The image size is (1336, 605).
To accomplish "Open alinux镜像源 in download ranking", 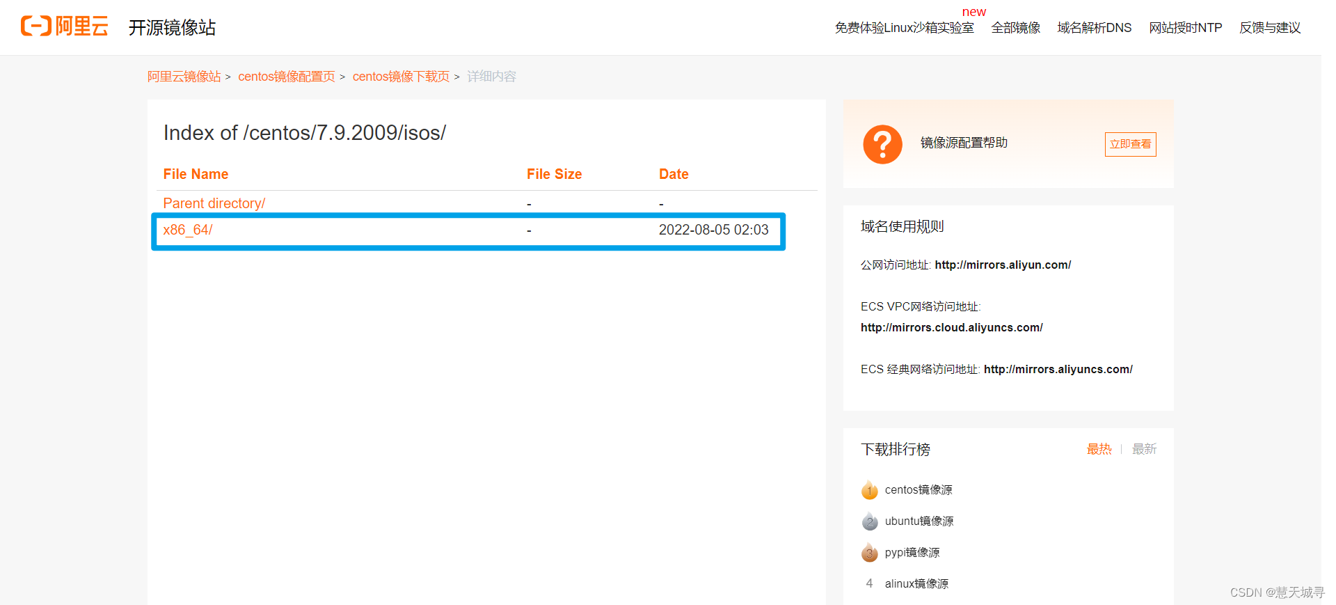I will point(916,584).
